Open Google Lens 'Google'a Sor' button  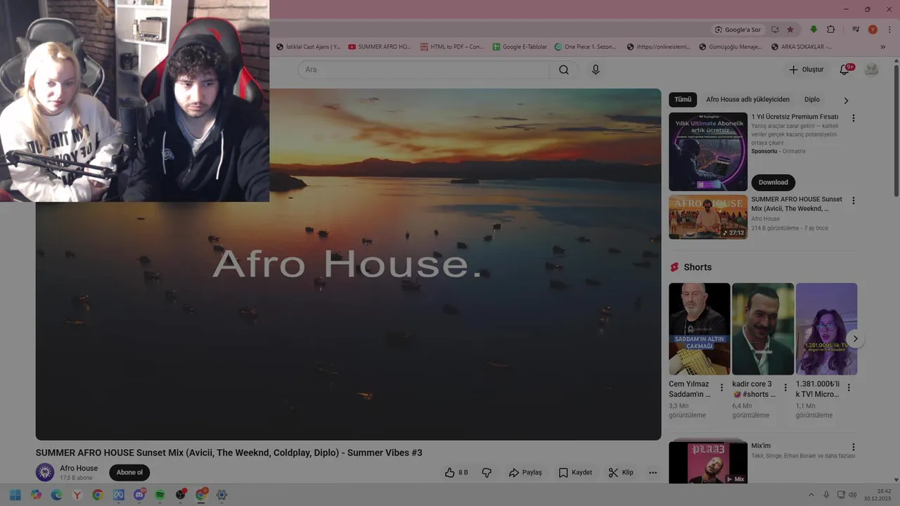click(x=738, y=30)
